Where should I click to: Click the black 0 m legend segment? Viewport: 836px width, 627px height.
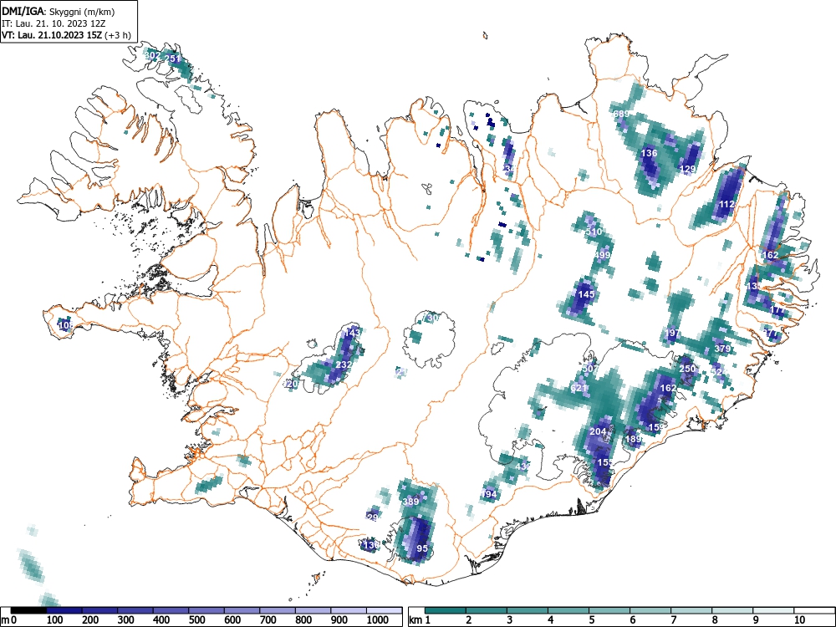coord(28,610)
